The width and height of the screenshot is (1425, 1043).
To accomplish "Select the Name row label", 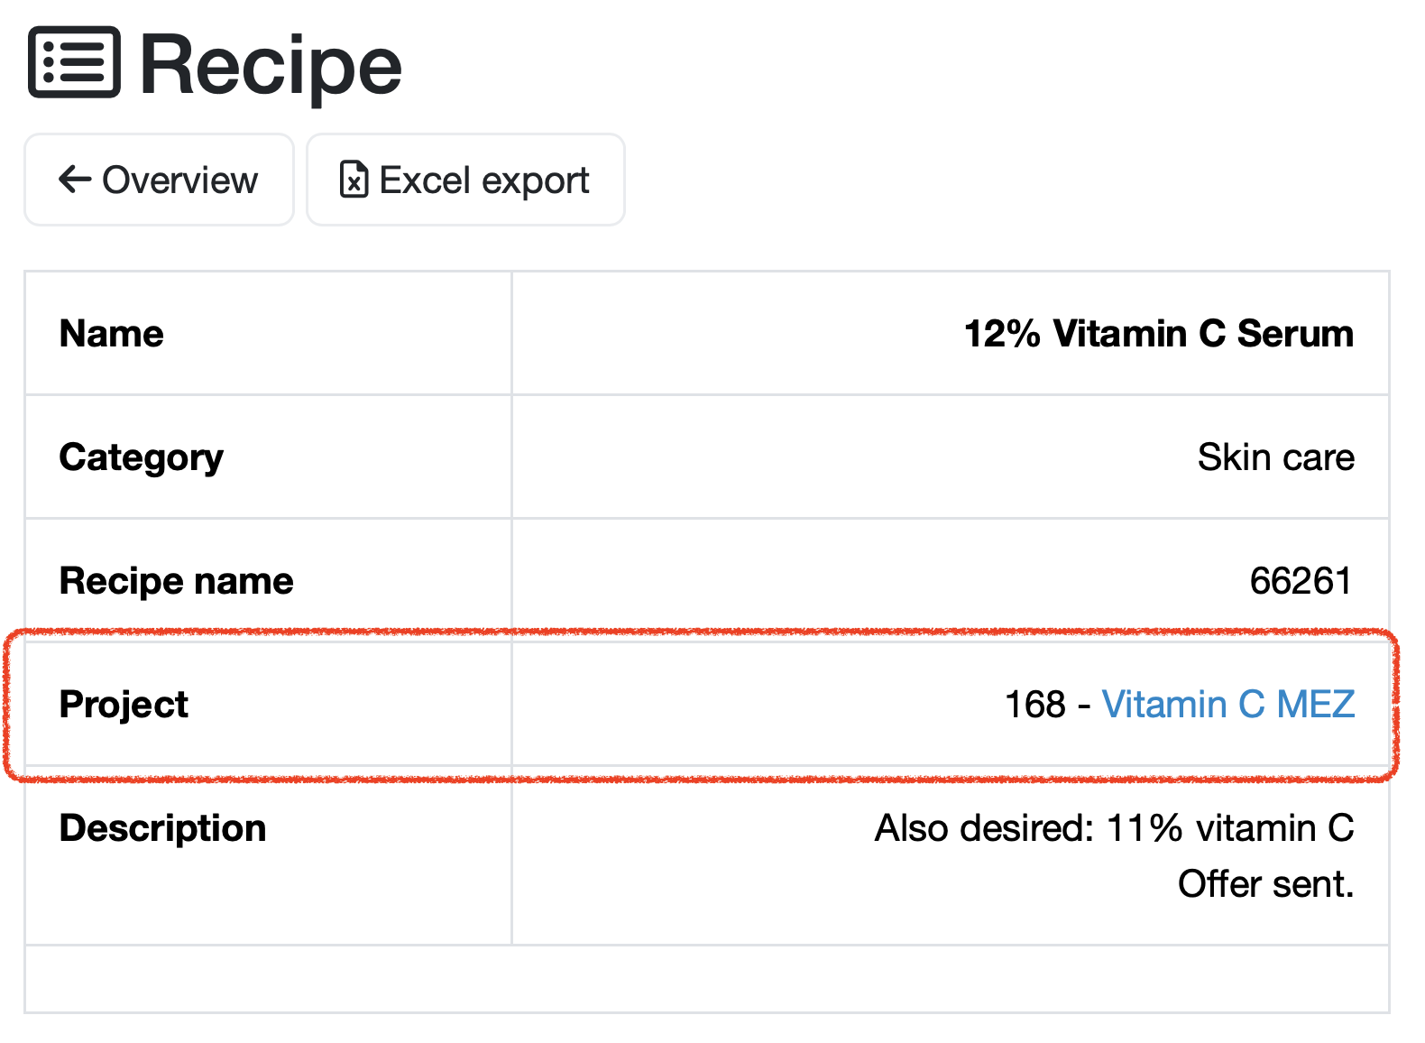I will [x=112, y=334].
